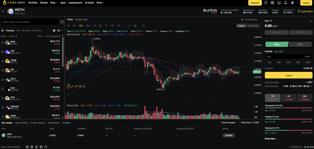
Task: Open the help question-mark icon
Action: tap(266, 3)
